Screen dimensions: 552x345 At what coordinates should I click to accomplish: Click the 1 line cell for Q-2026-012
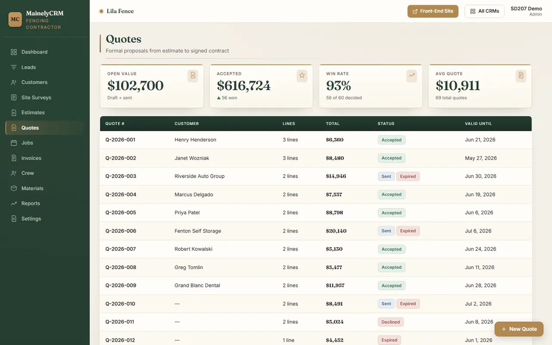pyautogui.click(x=289, y=340)
